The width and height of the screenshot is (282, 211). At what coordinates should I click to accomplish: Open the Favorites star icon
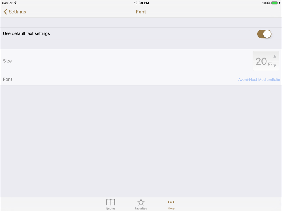pos(141,202)
